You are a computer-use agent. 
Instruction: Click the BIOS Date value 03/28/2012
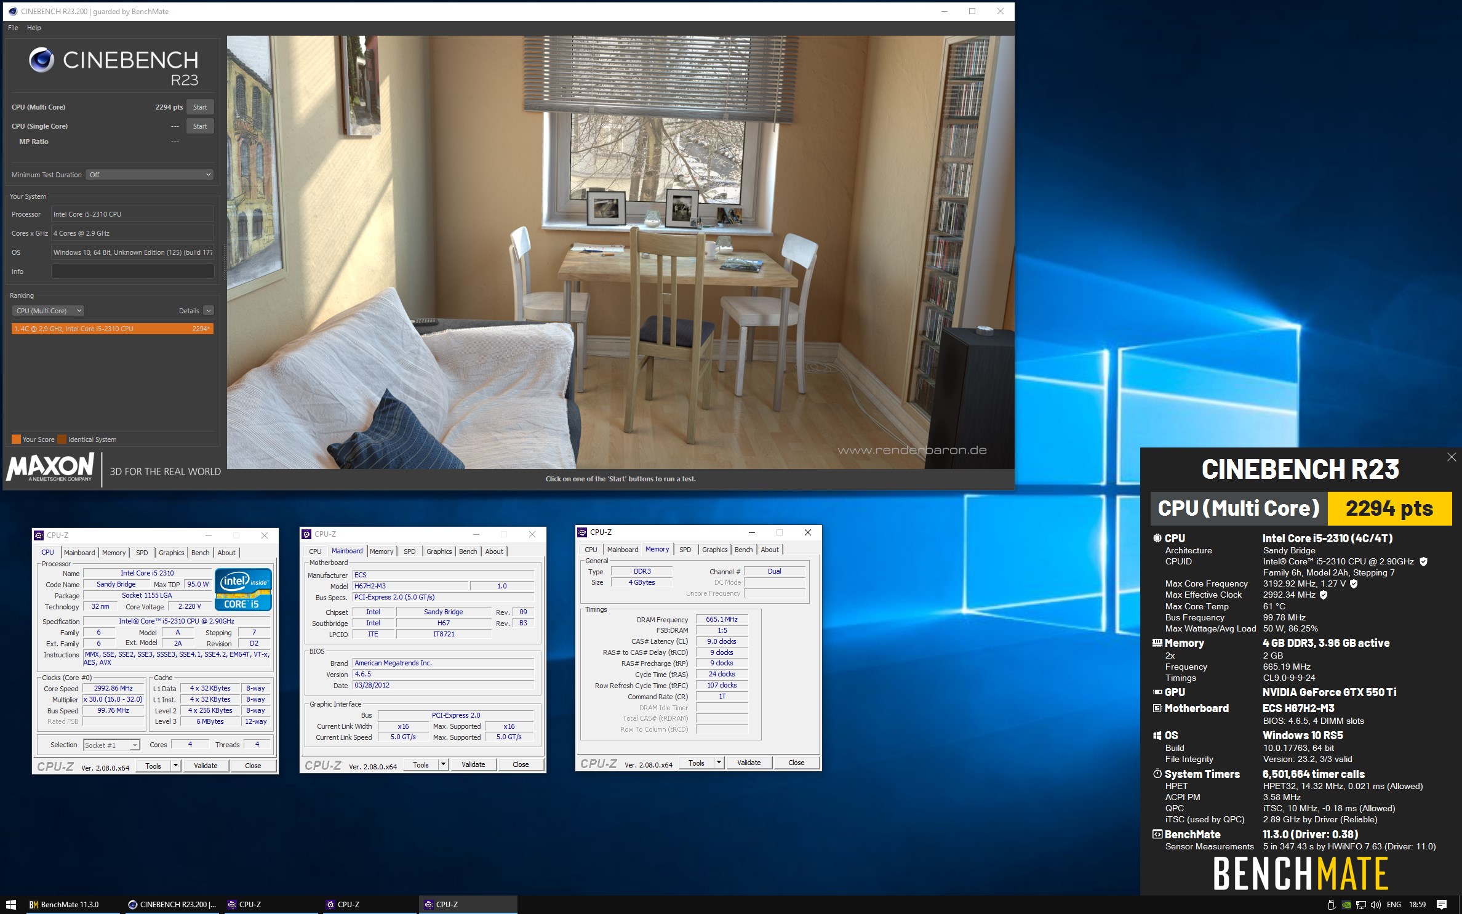(443, 685)
